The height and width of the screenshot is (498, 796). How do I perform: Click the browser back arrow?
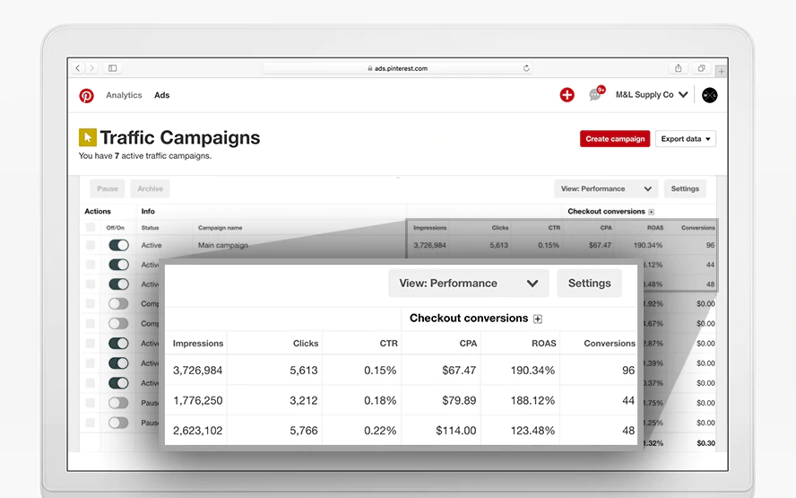click(78, 68)
